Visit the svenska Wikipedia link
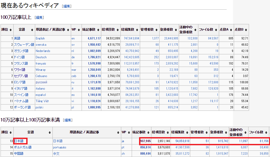 (x=41, y=45)
